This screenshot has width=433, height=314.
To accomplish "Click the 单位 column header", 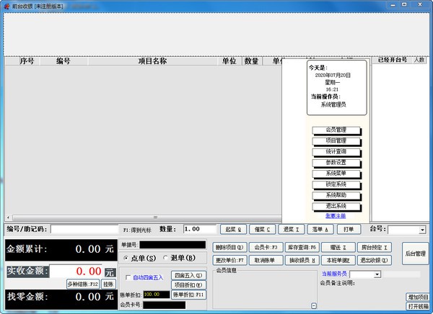I will point(229,61).
